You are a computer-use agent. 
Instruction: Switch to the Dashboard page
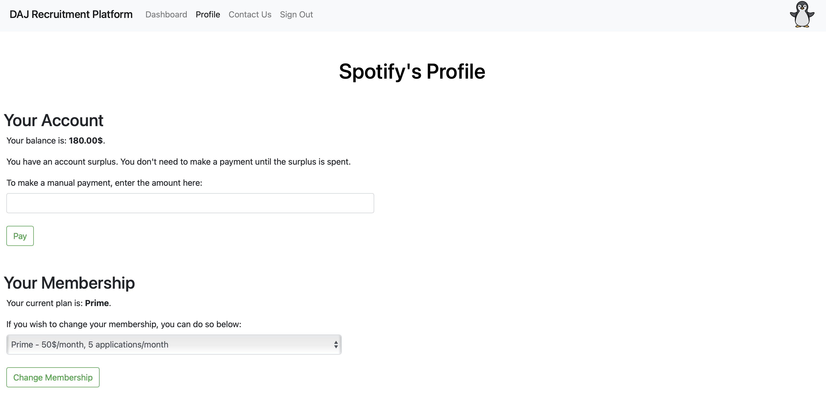[166, 15]
